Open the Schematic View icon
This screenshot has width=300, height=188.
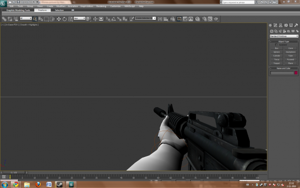(x=191, y=19)
